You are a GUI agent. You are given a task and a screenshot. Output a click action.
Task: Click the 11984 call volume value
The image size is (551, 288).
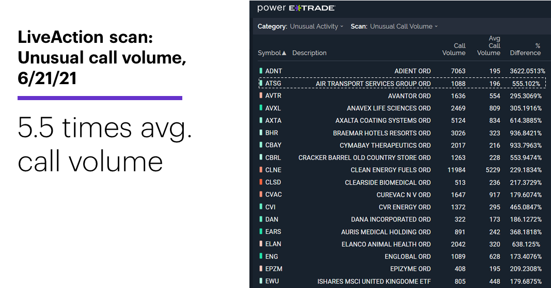[456, 170]
